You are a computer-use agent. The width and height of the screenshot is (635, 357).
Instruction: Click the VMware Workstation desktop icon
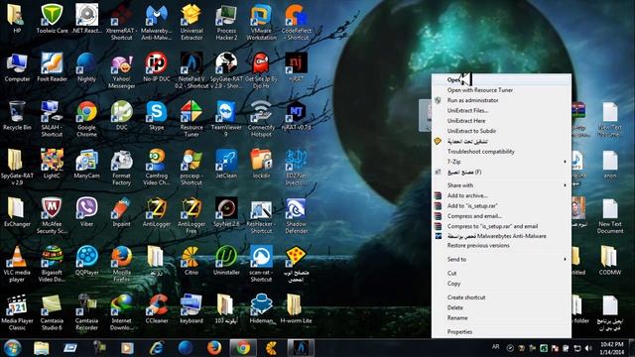(x=261, y=22)
